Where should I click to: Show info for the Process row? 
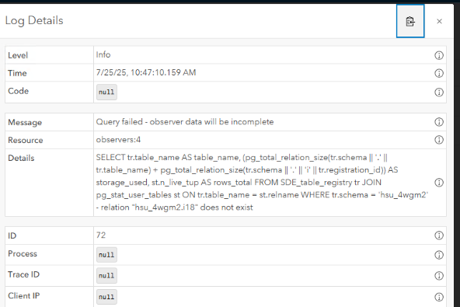pyautogui.click(x=438, y=255)
